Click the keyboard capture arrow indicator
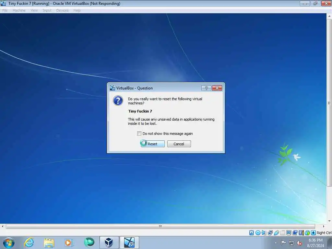This screenshot has height=249, width=332. coord(314,233)
